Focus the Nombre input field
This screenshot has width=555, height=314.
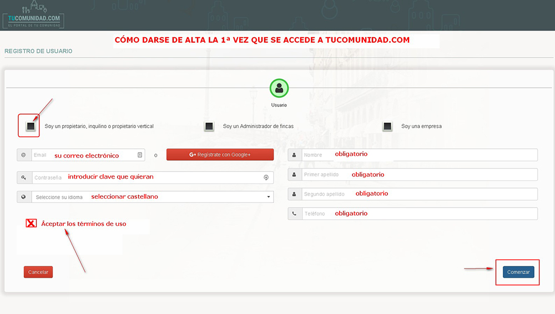coord(420,155)
